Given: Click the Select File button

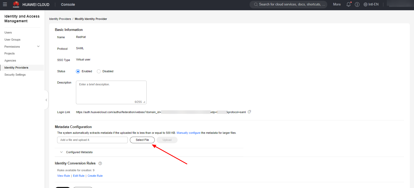Looking at the screenshot, I should (142, 140).
